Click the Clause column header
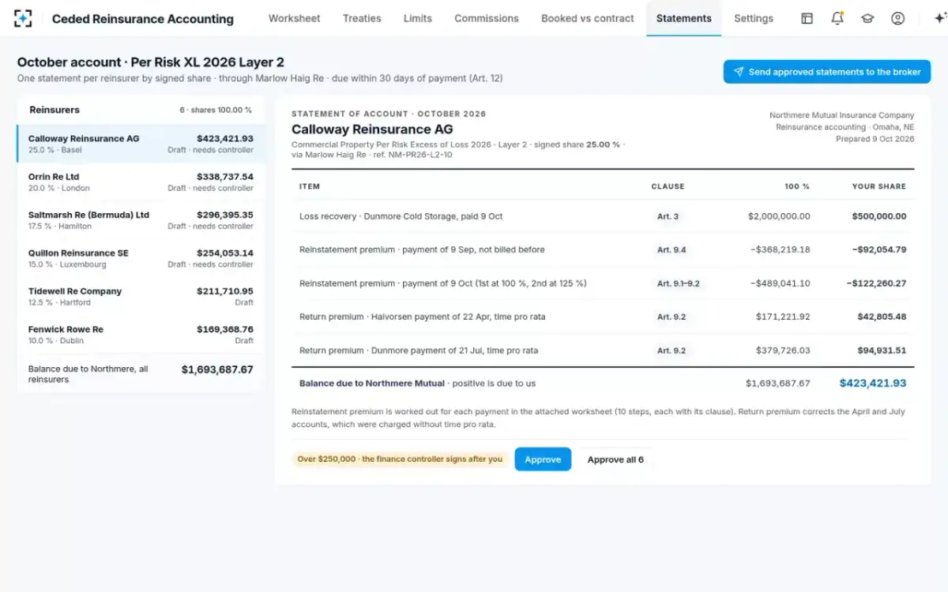Viewport: 948px width, 592px height. [x=668, y=186]
